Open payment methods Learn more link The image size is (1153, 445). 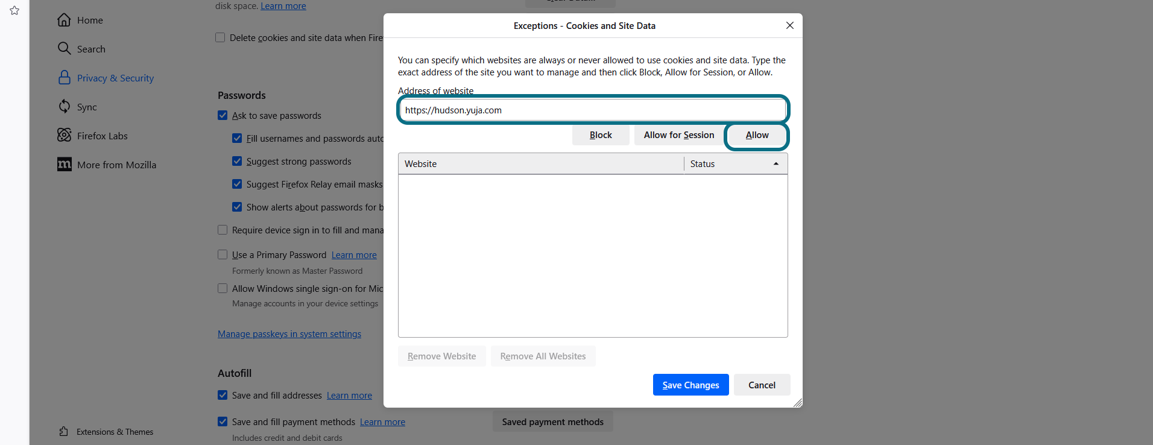(382, 422)
